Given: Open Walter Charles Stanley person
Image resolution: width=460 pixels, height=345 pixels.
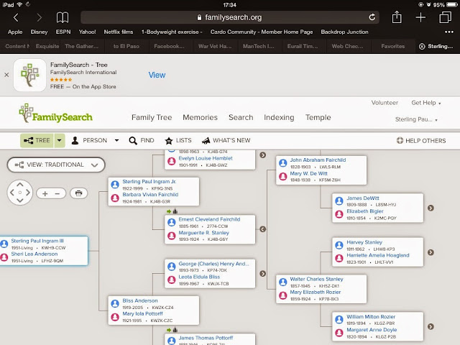Looking at the screenshot, I should [316, 279].
